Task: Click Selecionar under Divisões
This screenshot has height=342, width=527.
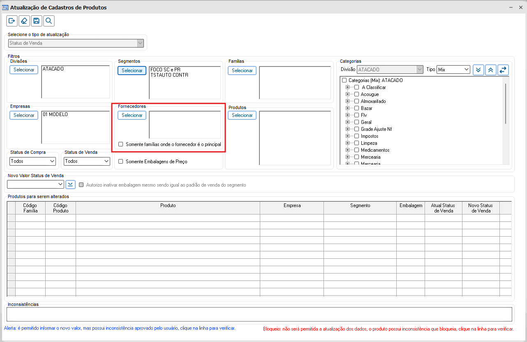Action: 24,70
